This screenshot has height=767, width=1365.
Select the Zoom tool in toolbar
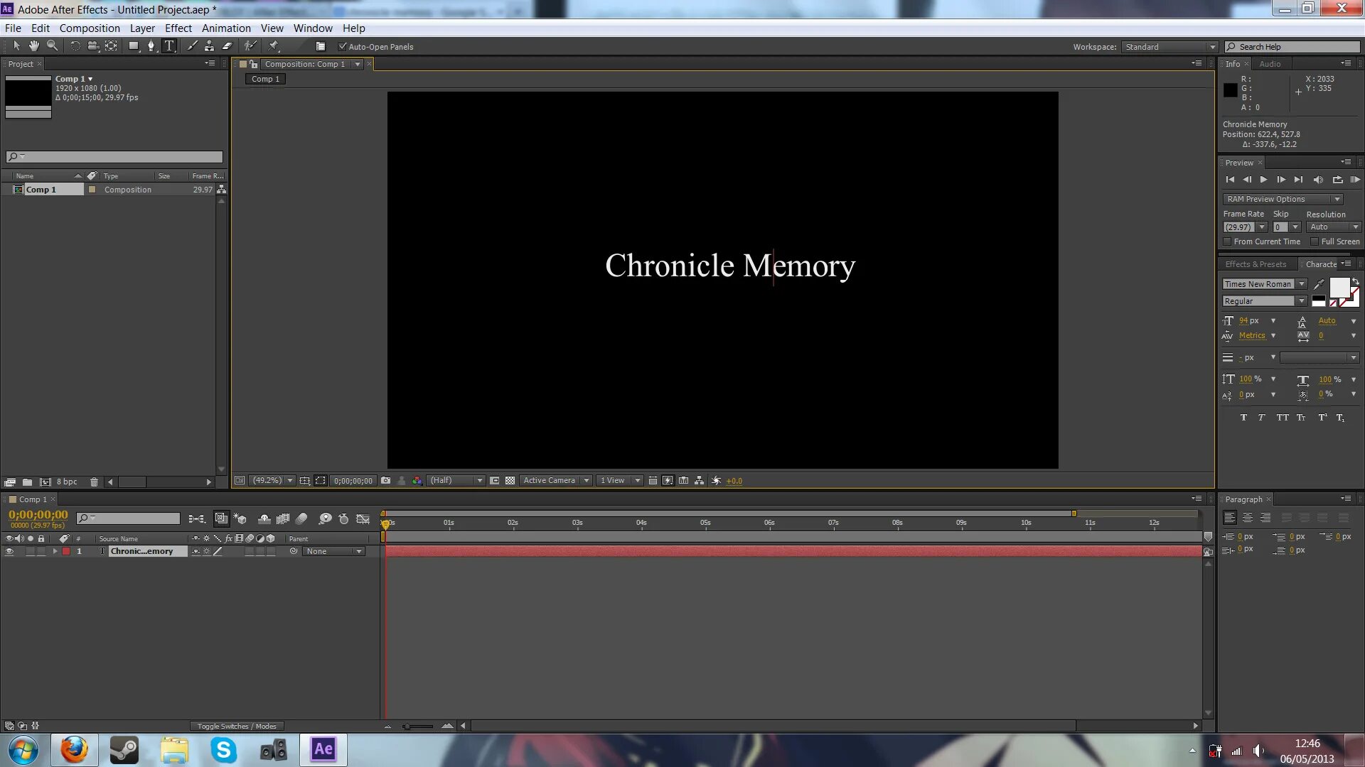coord(52,46)
